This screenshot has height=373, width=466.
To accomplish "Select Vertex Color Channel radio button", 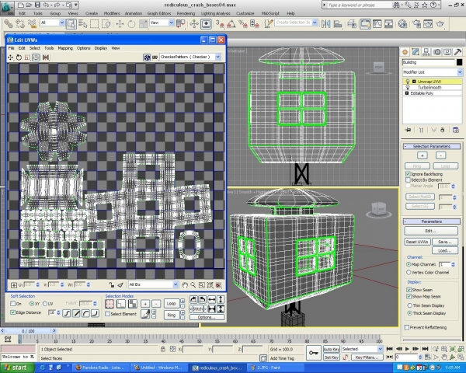I will coord(409,273).
